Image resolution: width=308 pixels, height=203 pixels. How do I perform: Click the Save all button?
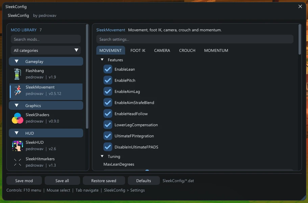[62, 181]
